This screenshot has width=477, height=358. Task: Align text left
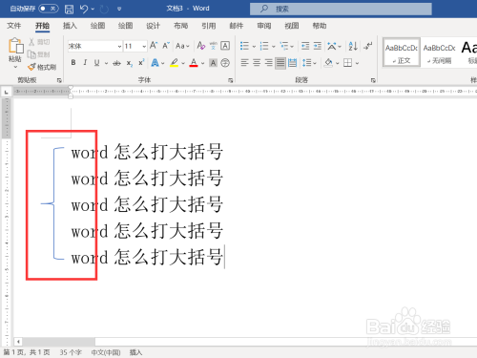coord(244,63)
